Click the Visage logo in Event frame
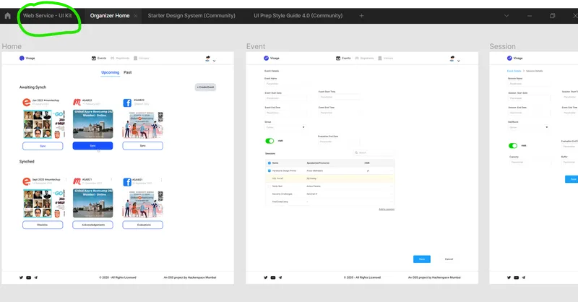Screen dimensions: 578x302 point(267,59)
